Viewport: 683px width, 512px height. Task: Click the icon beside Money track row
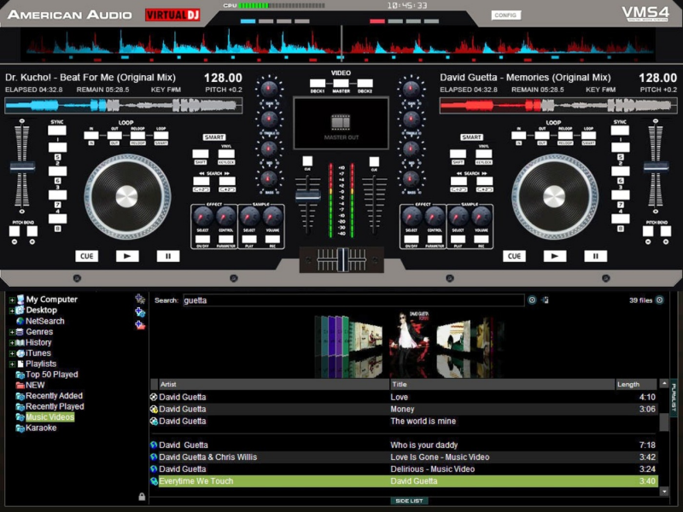(x=154, y=410)
